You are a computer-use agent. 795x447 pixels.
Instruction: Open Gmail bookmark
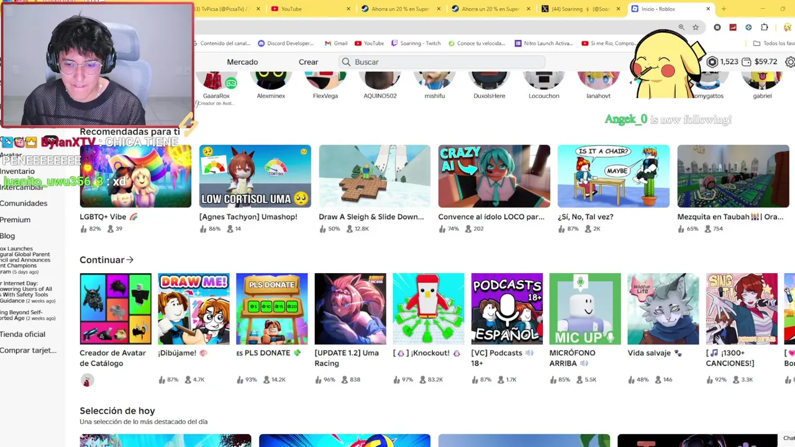point(336,43)
